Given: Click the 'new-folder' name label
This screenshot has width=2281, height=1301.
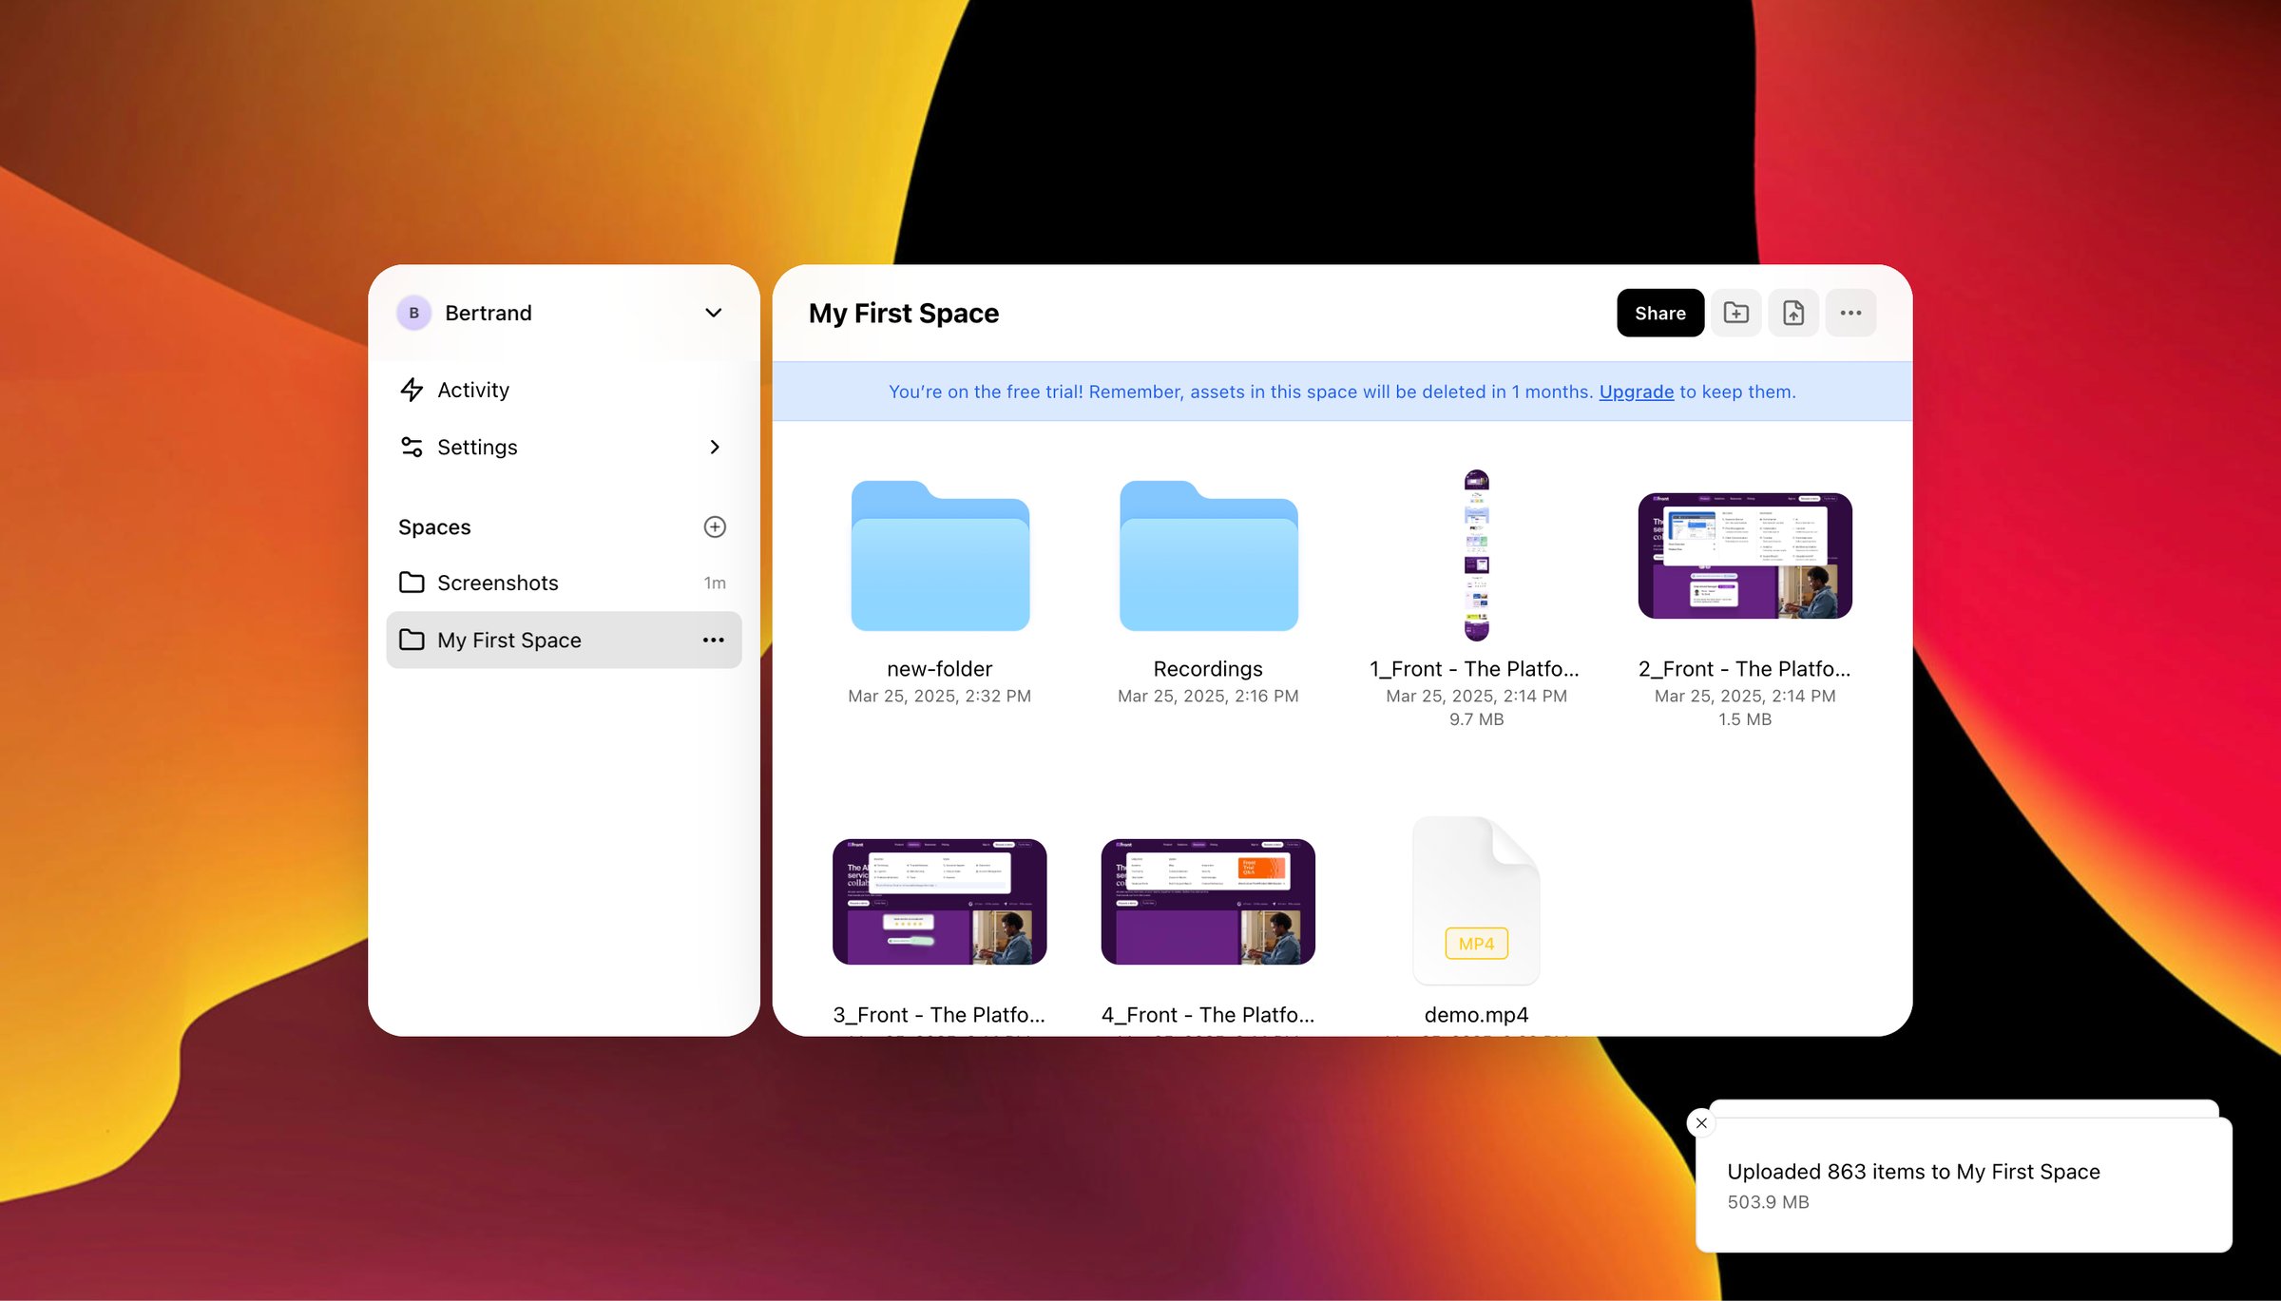Looking at the screenshot, I should click(x=939, y=669).
